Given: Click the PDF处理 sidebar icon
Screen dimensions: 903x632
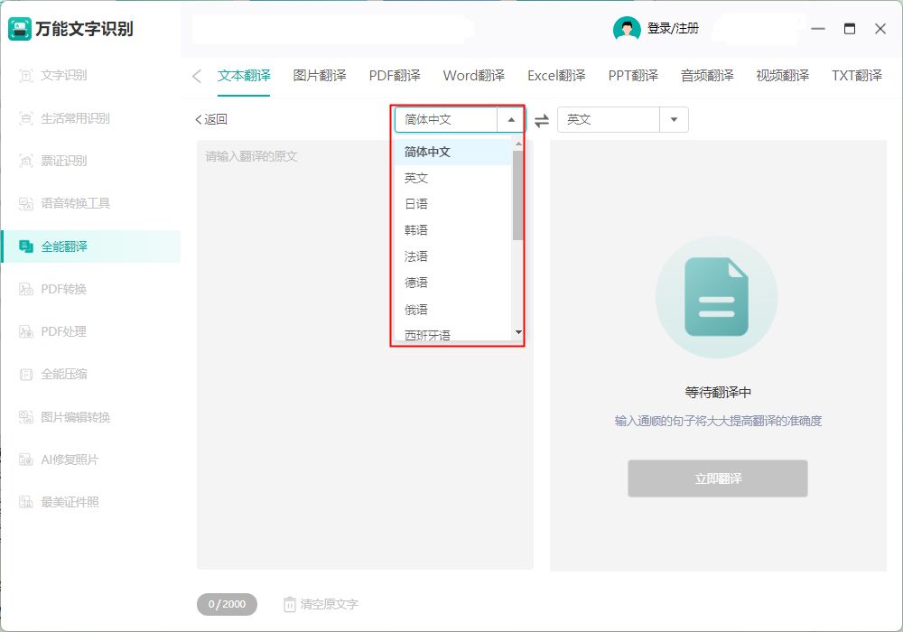Looking at the screenshot, I should (26, 331).
